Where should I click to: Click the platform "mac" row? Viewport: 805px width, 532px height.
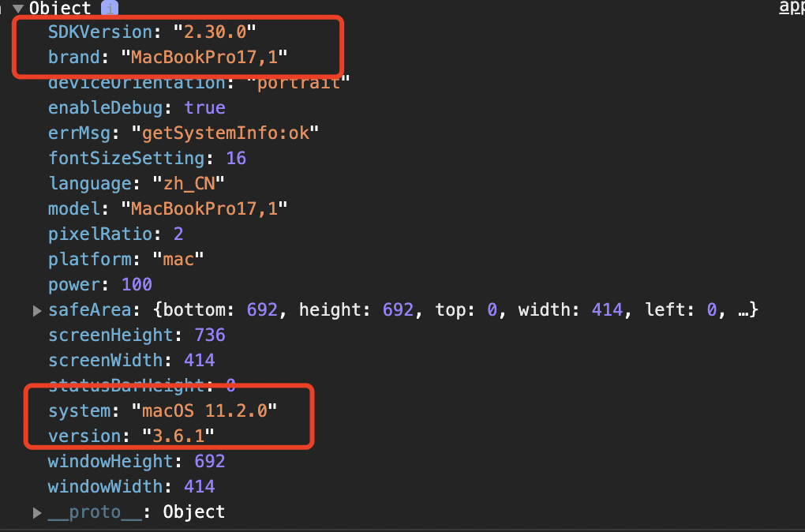coord(125,259)
